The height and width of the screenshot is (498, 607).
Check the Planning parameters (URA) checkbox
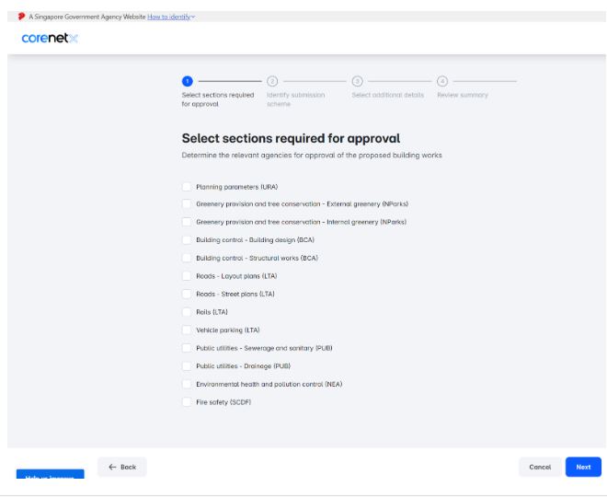pos(187,187)
